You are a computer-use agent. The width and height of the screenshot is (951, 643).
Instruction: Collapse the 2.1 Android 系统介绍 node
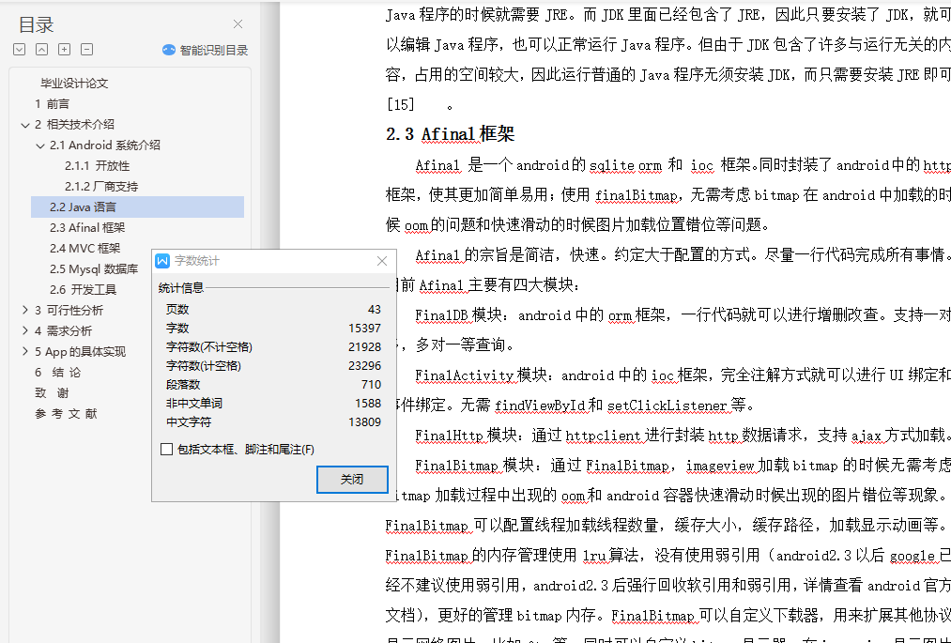pos(40,145)
